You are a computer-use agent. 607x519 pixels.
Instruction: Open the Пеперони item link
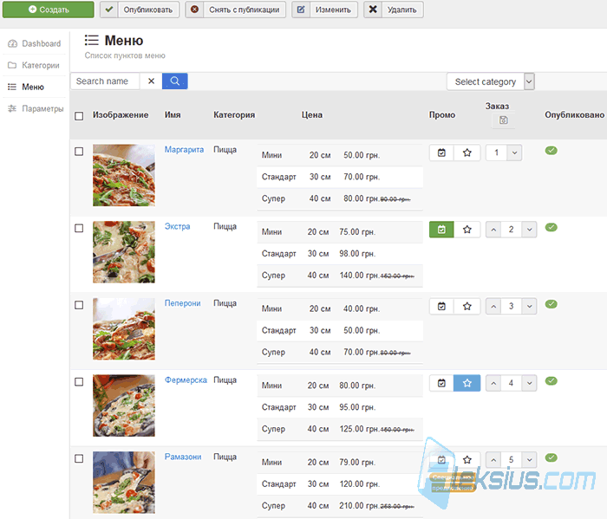tap(182, 303)
